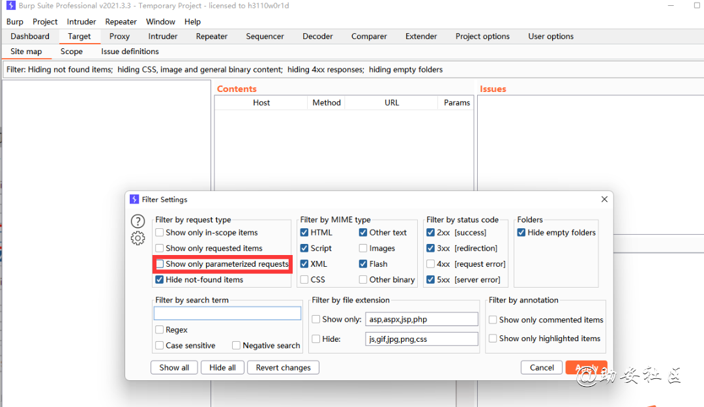
Task: Close the Filter Settings dialog
Action: [x=604, y=199]
